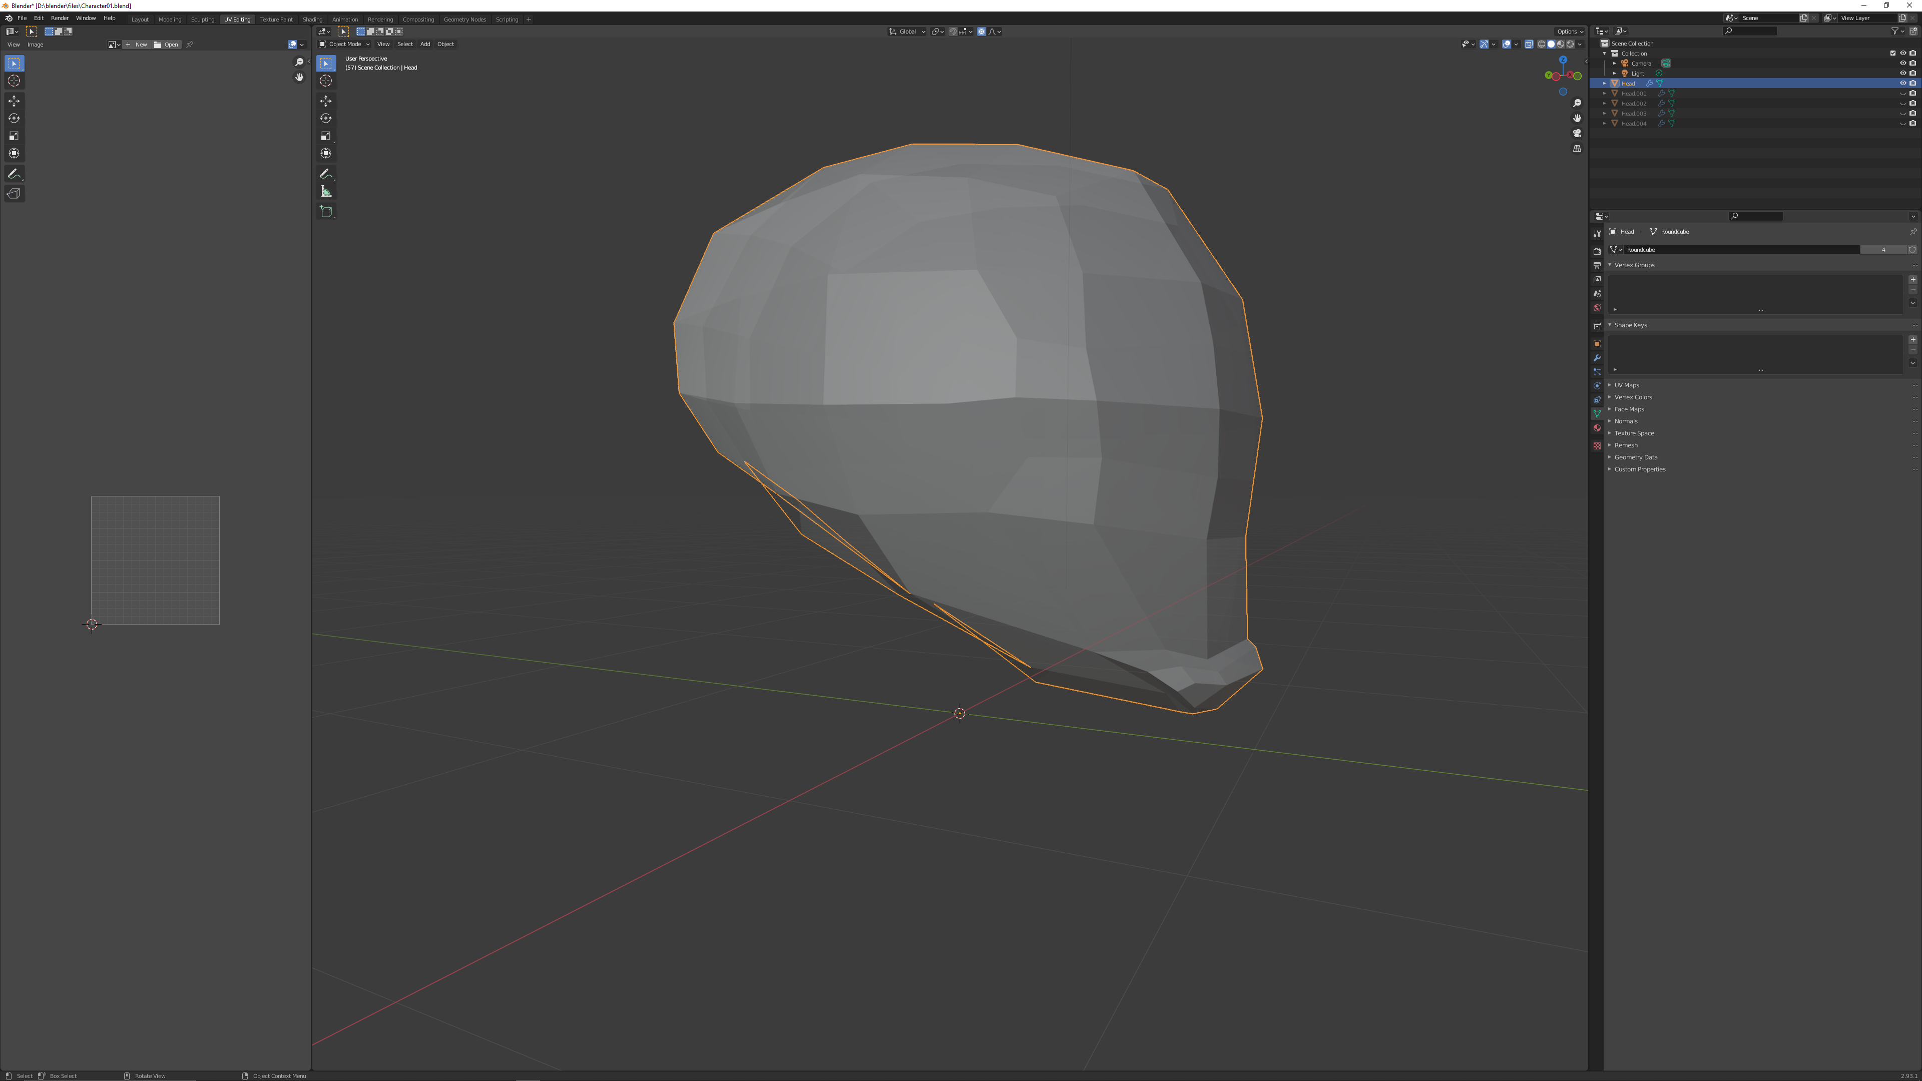This screenshot has width=1922, height=1081.
Task: Toggle proportional editing in viewport header
Action: 981,32
